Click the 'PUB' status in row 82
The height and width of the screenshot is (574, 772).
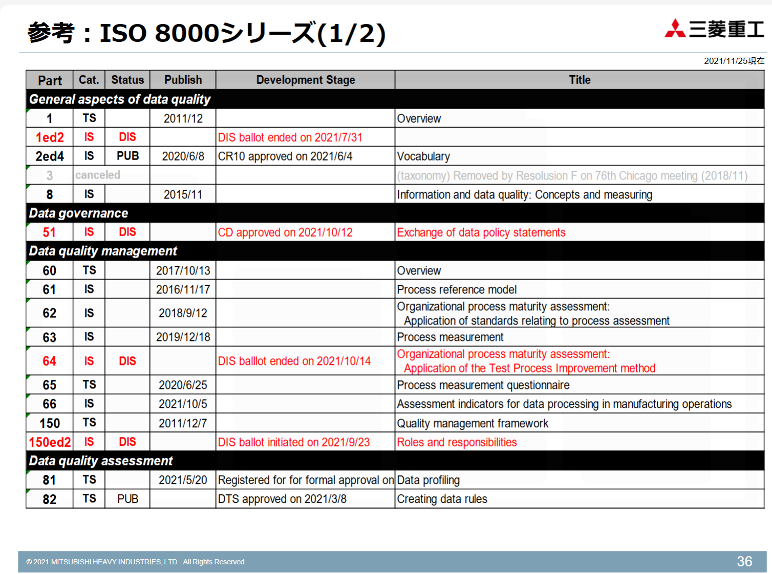[x=127, y=499]
